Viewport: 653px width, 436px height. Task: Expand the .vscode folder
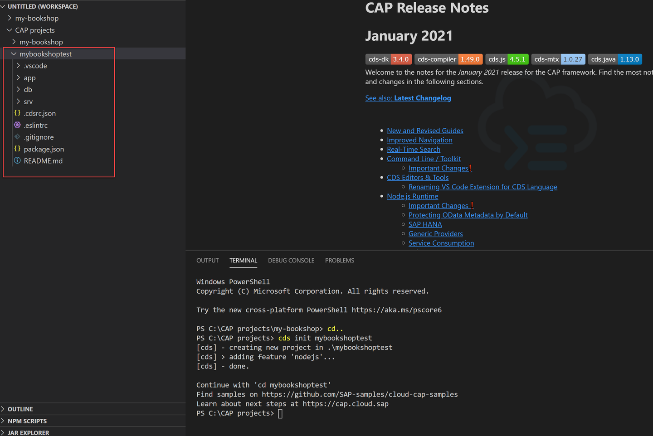(x=19, y=65)
